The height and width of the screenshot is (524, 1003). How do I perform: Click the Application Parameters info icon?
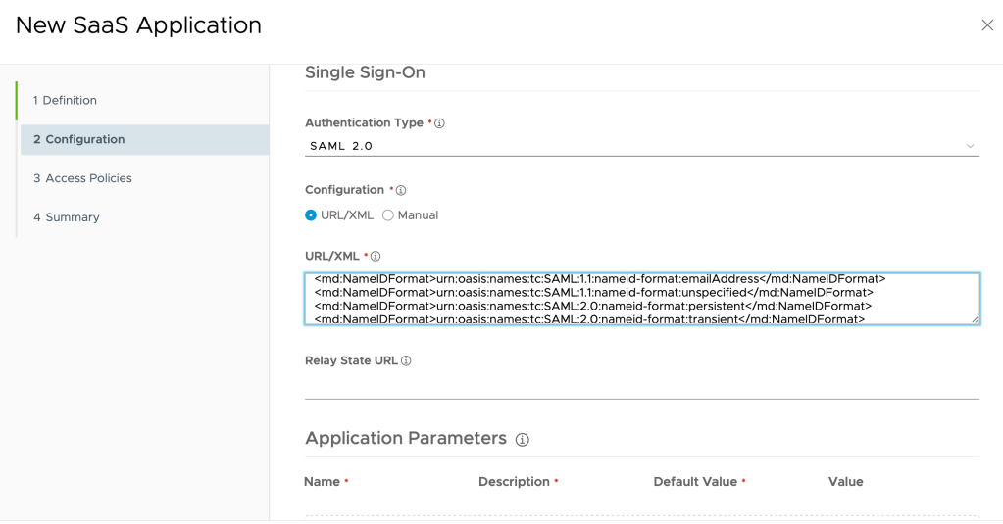[522, 440]
